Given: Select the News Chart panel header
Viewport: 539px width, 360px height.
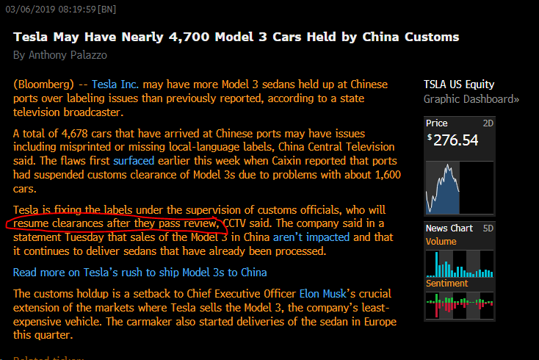Looking at the screenshot, I should 451,228.
